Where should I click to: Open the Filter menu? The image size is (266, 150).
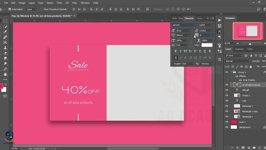(59, 3)
